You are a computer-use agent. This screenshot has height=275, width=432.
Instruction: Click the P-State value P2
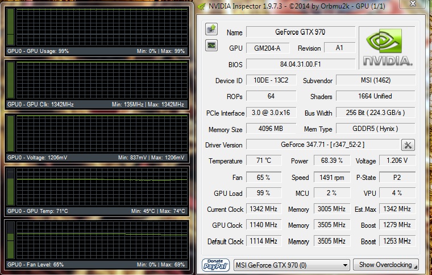pyautogui.click(x=397, y=178)
